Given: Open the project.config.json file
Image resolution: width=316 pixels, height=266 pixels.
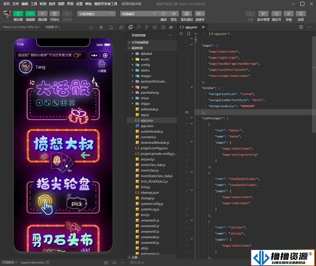Looking at the screenshot, I should 152,148.
